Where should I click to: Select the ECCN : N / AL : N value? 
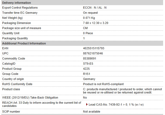(x=95, y=8)
